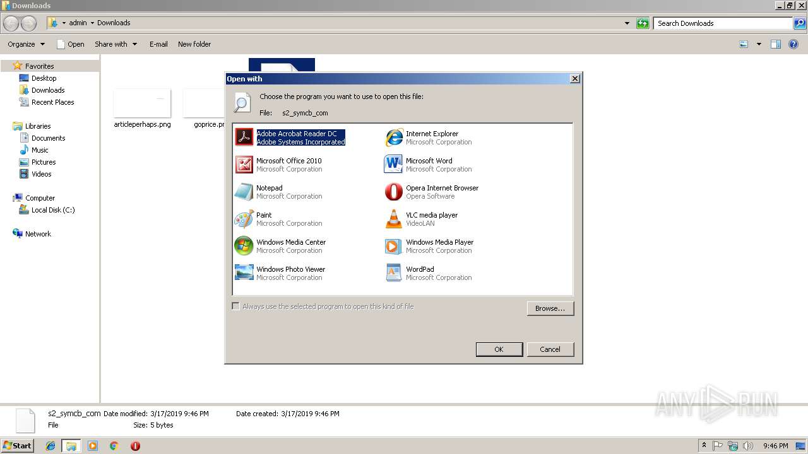Open Opera from the taskbar

(135, 446)
